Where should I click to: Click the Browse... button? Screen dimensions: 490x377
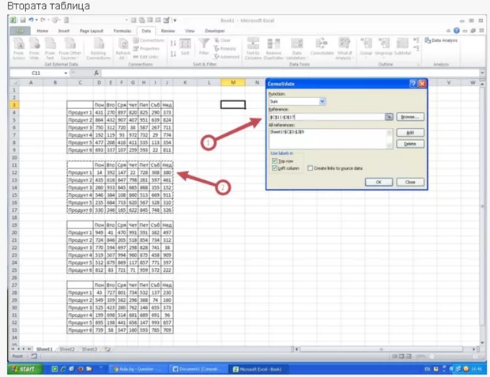point(410,117)
